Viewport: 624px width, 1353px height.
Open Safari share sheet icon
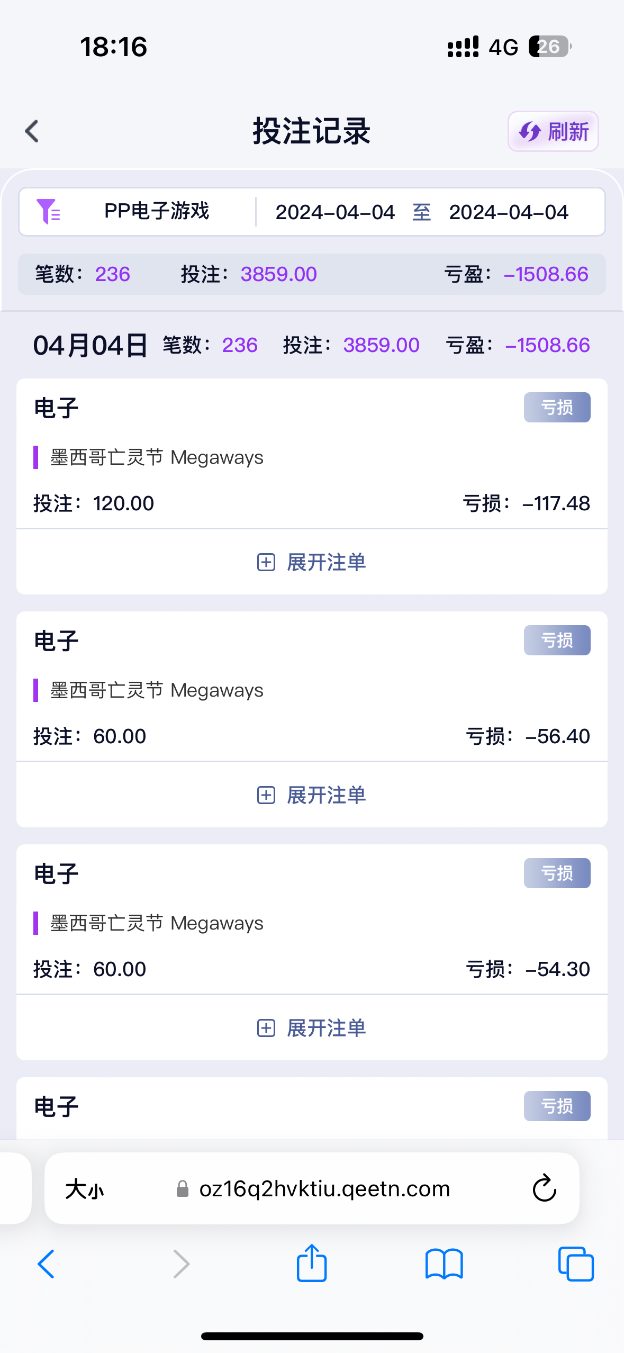[x=311, y=1263]
